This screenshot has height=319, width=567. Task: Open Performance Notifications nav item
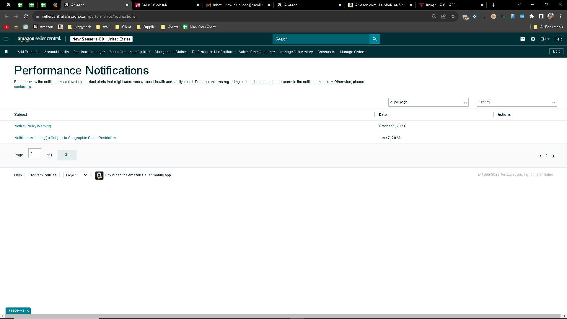[213, 52]
